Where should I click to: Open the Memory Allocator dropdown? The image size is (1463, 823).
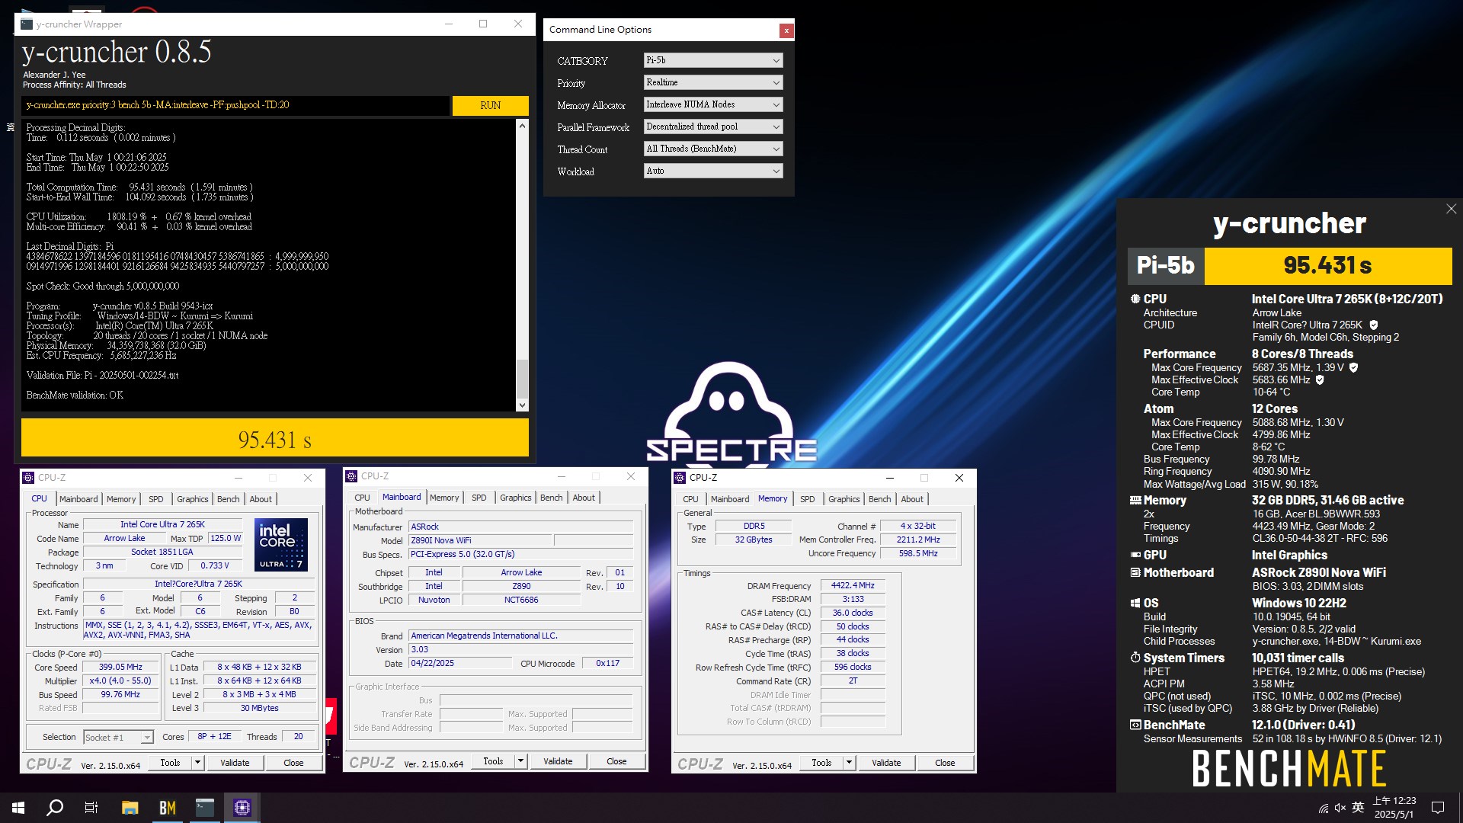(713, 104)
